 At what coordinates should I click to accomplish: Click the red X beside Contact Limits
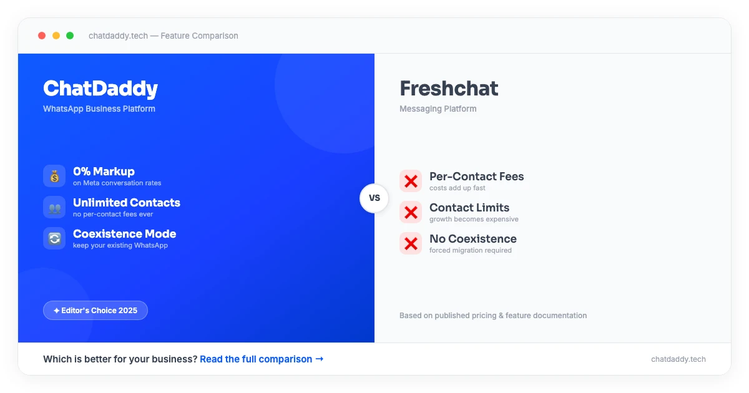point(411,212)
